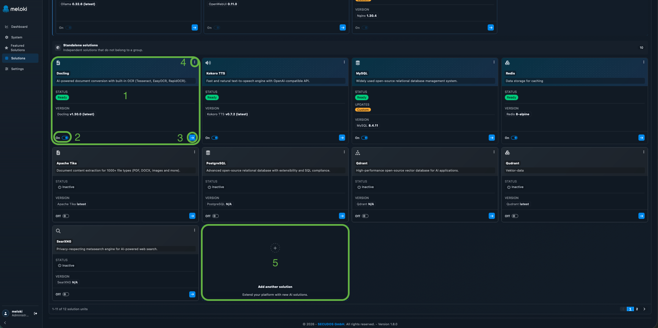Open Kokoro TTS details via arrow button
The image size is (658, 328).
pos(342,138)
